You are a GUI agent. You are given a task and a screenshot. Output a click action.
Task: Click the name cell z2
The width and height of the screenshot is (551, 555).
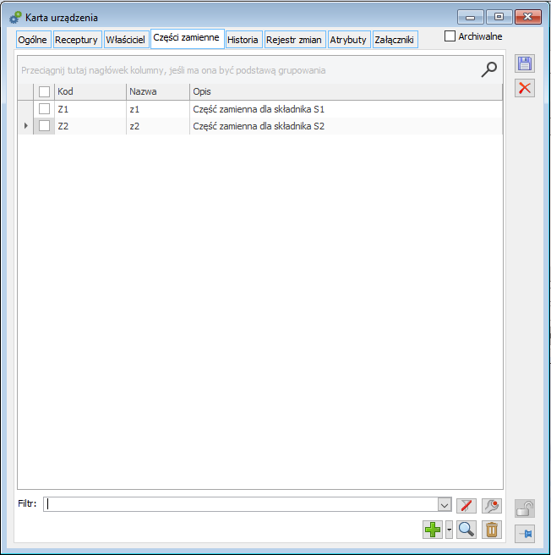pyautogui.click(x=158, y=126)
